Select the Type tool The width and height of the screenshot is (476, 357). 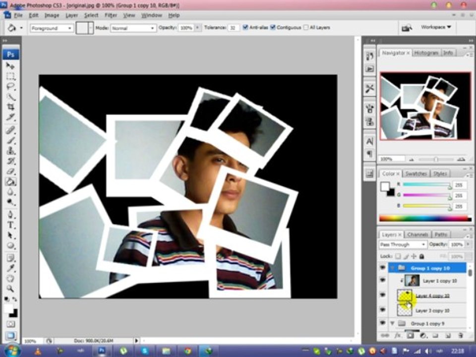[x=10, y=225]
